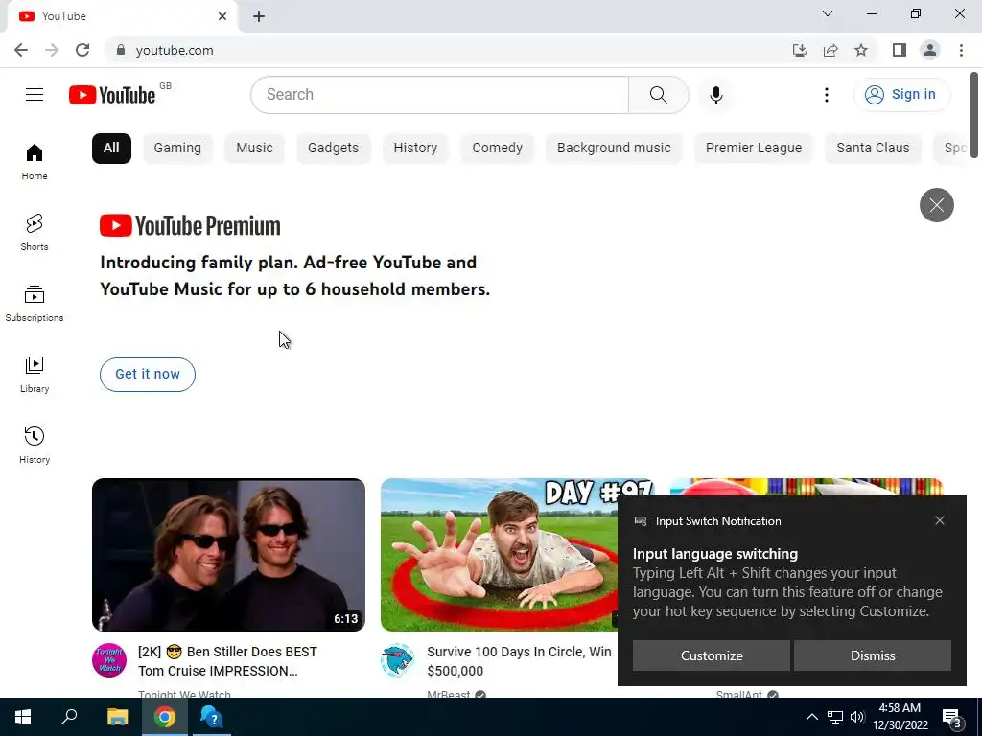Viewport: 982px width, 736px height.
Task: Click the page vertical scrollbar
Action: [x=974, y=116]
